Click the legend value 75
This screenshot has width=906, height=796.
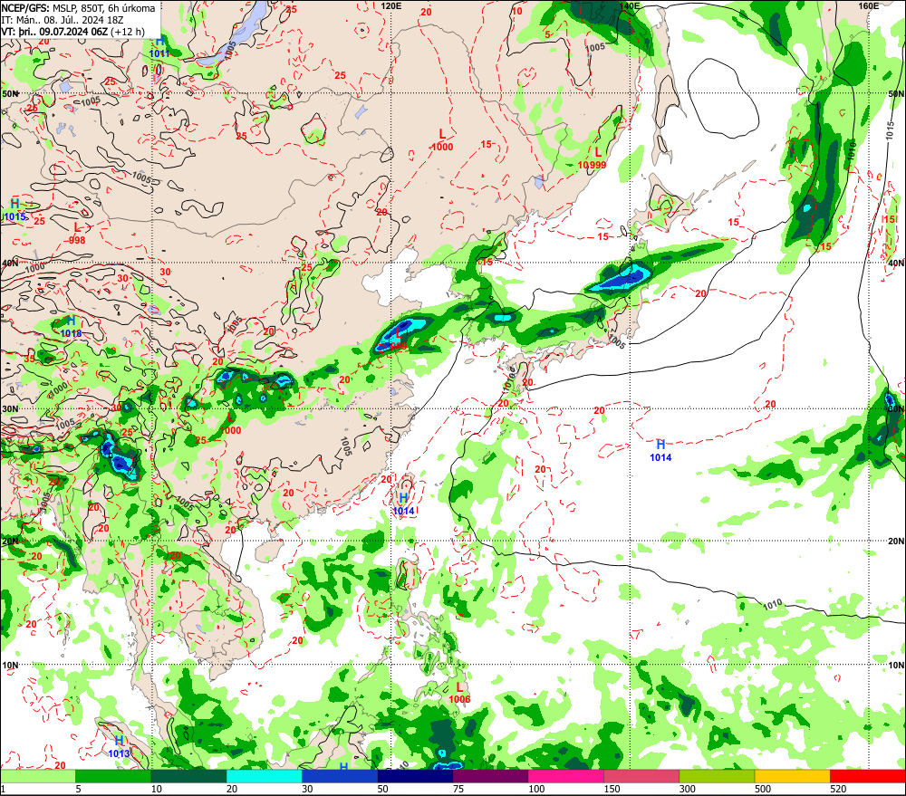458,789
